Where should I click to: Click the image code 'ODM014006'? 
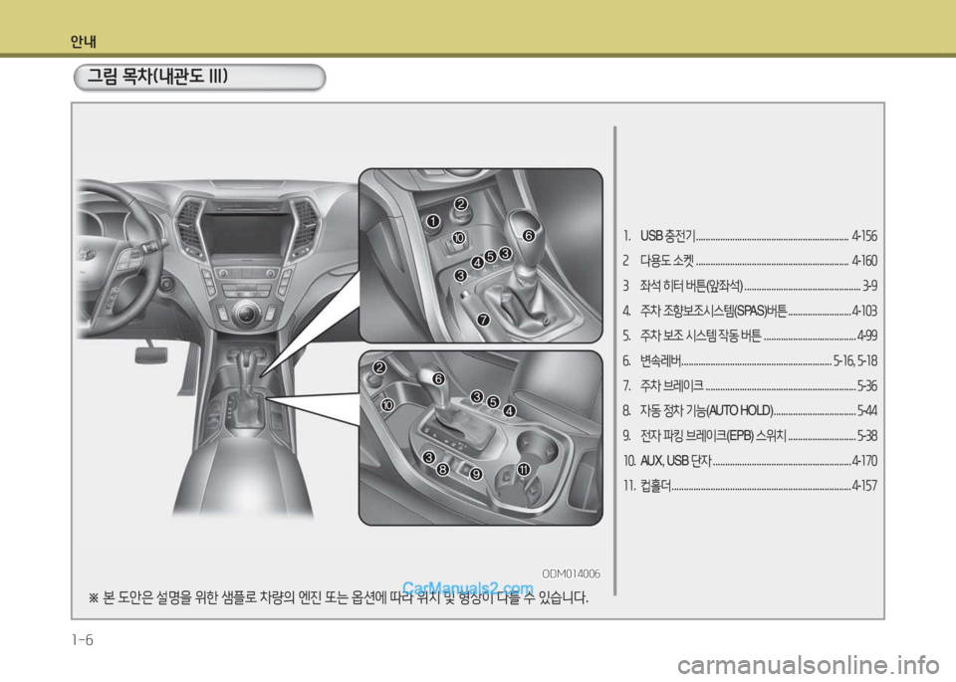pos(571,573)
